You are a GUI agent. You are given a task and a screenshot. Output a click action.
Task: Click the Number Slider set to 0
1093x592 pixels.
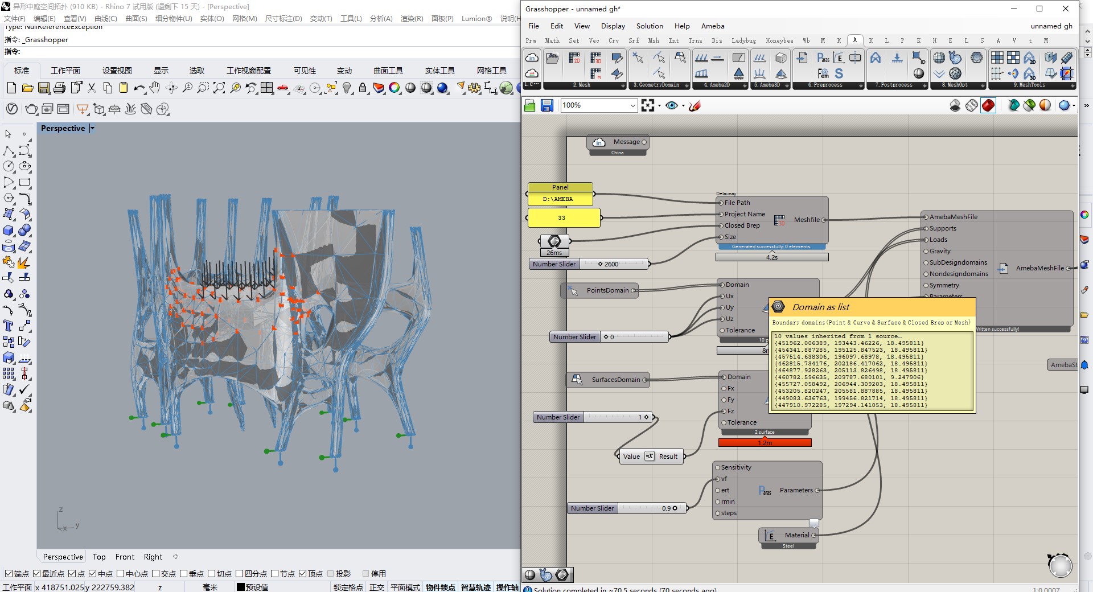point(609,337)
